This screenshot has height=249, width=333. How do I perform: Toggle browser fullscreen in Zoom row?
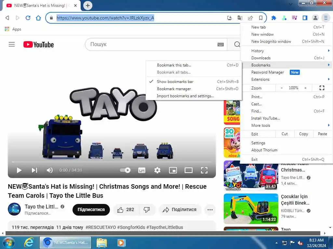[322, 88]
